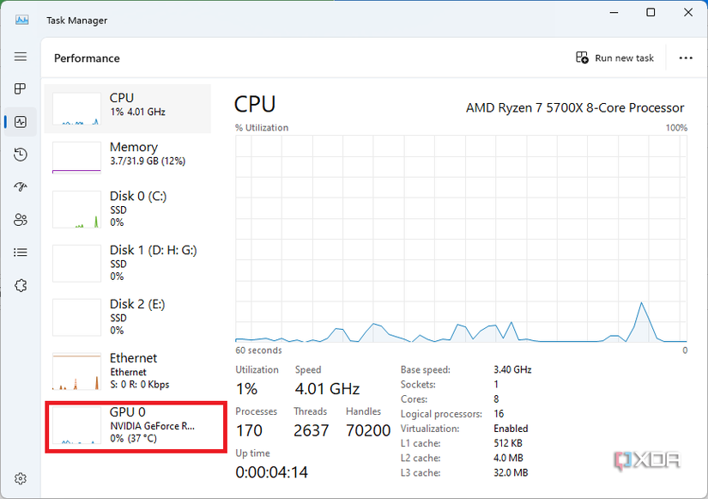Open the navigation hamburger menu
This screenshot has width=708, height=499.
pyautogui.click(x=21, y=57)
